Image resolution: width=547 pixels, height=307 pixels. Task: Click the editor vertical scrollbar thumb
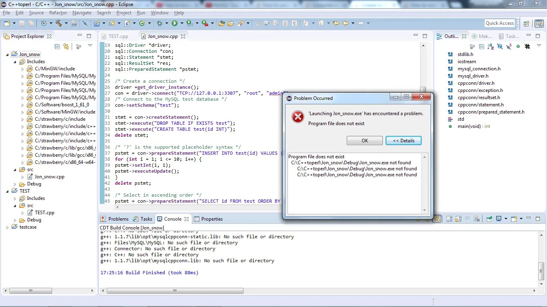[423, 90]
